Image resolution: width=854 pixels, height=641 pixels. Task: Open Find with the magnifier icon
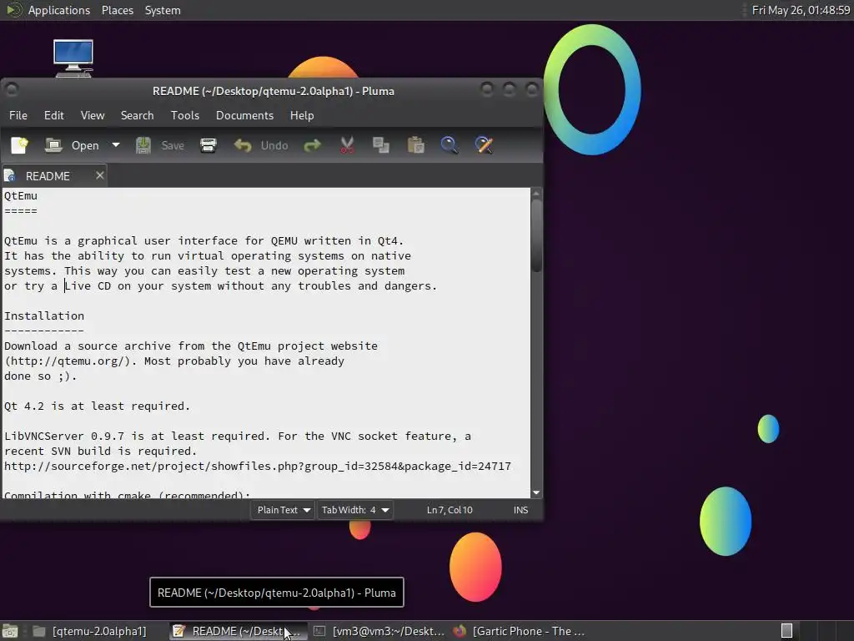coord(450,145)
